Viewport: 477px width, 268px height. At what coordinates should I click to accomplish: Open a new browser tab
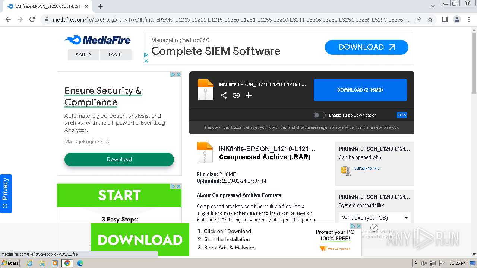pyautogui.click(x=101, y=6)
